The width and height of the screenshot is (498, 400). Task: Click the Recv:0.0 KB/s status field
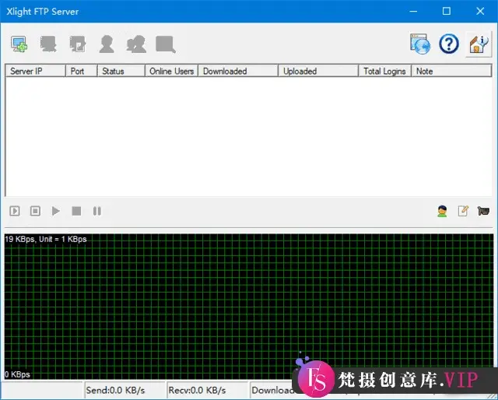[208, 390]
